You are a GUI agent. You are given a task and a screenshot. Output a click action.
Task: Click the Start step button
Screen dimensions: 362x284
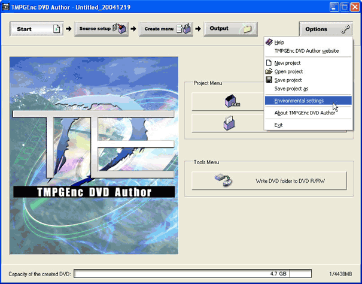point(36,29)
